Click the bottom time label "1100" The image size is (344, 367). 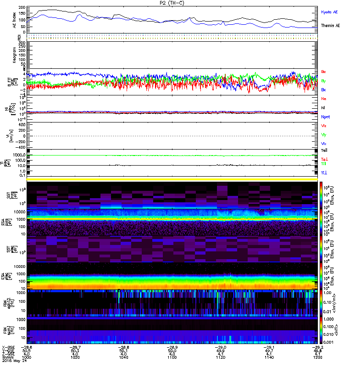click(x=172, y=357)
